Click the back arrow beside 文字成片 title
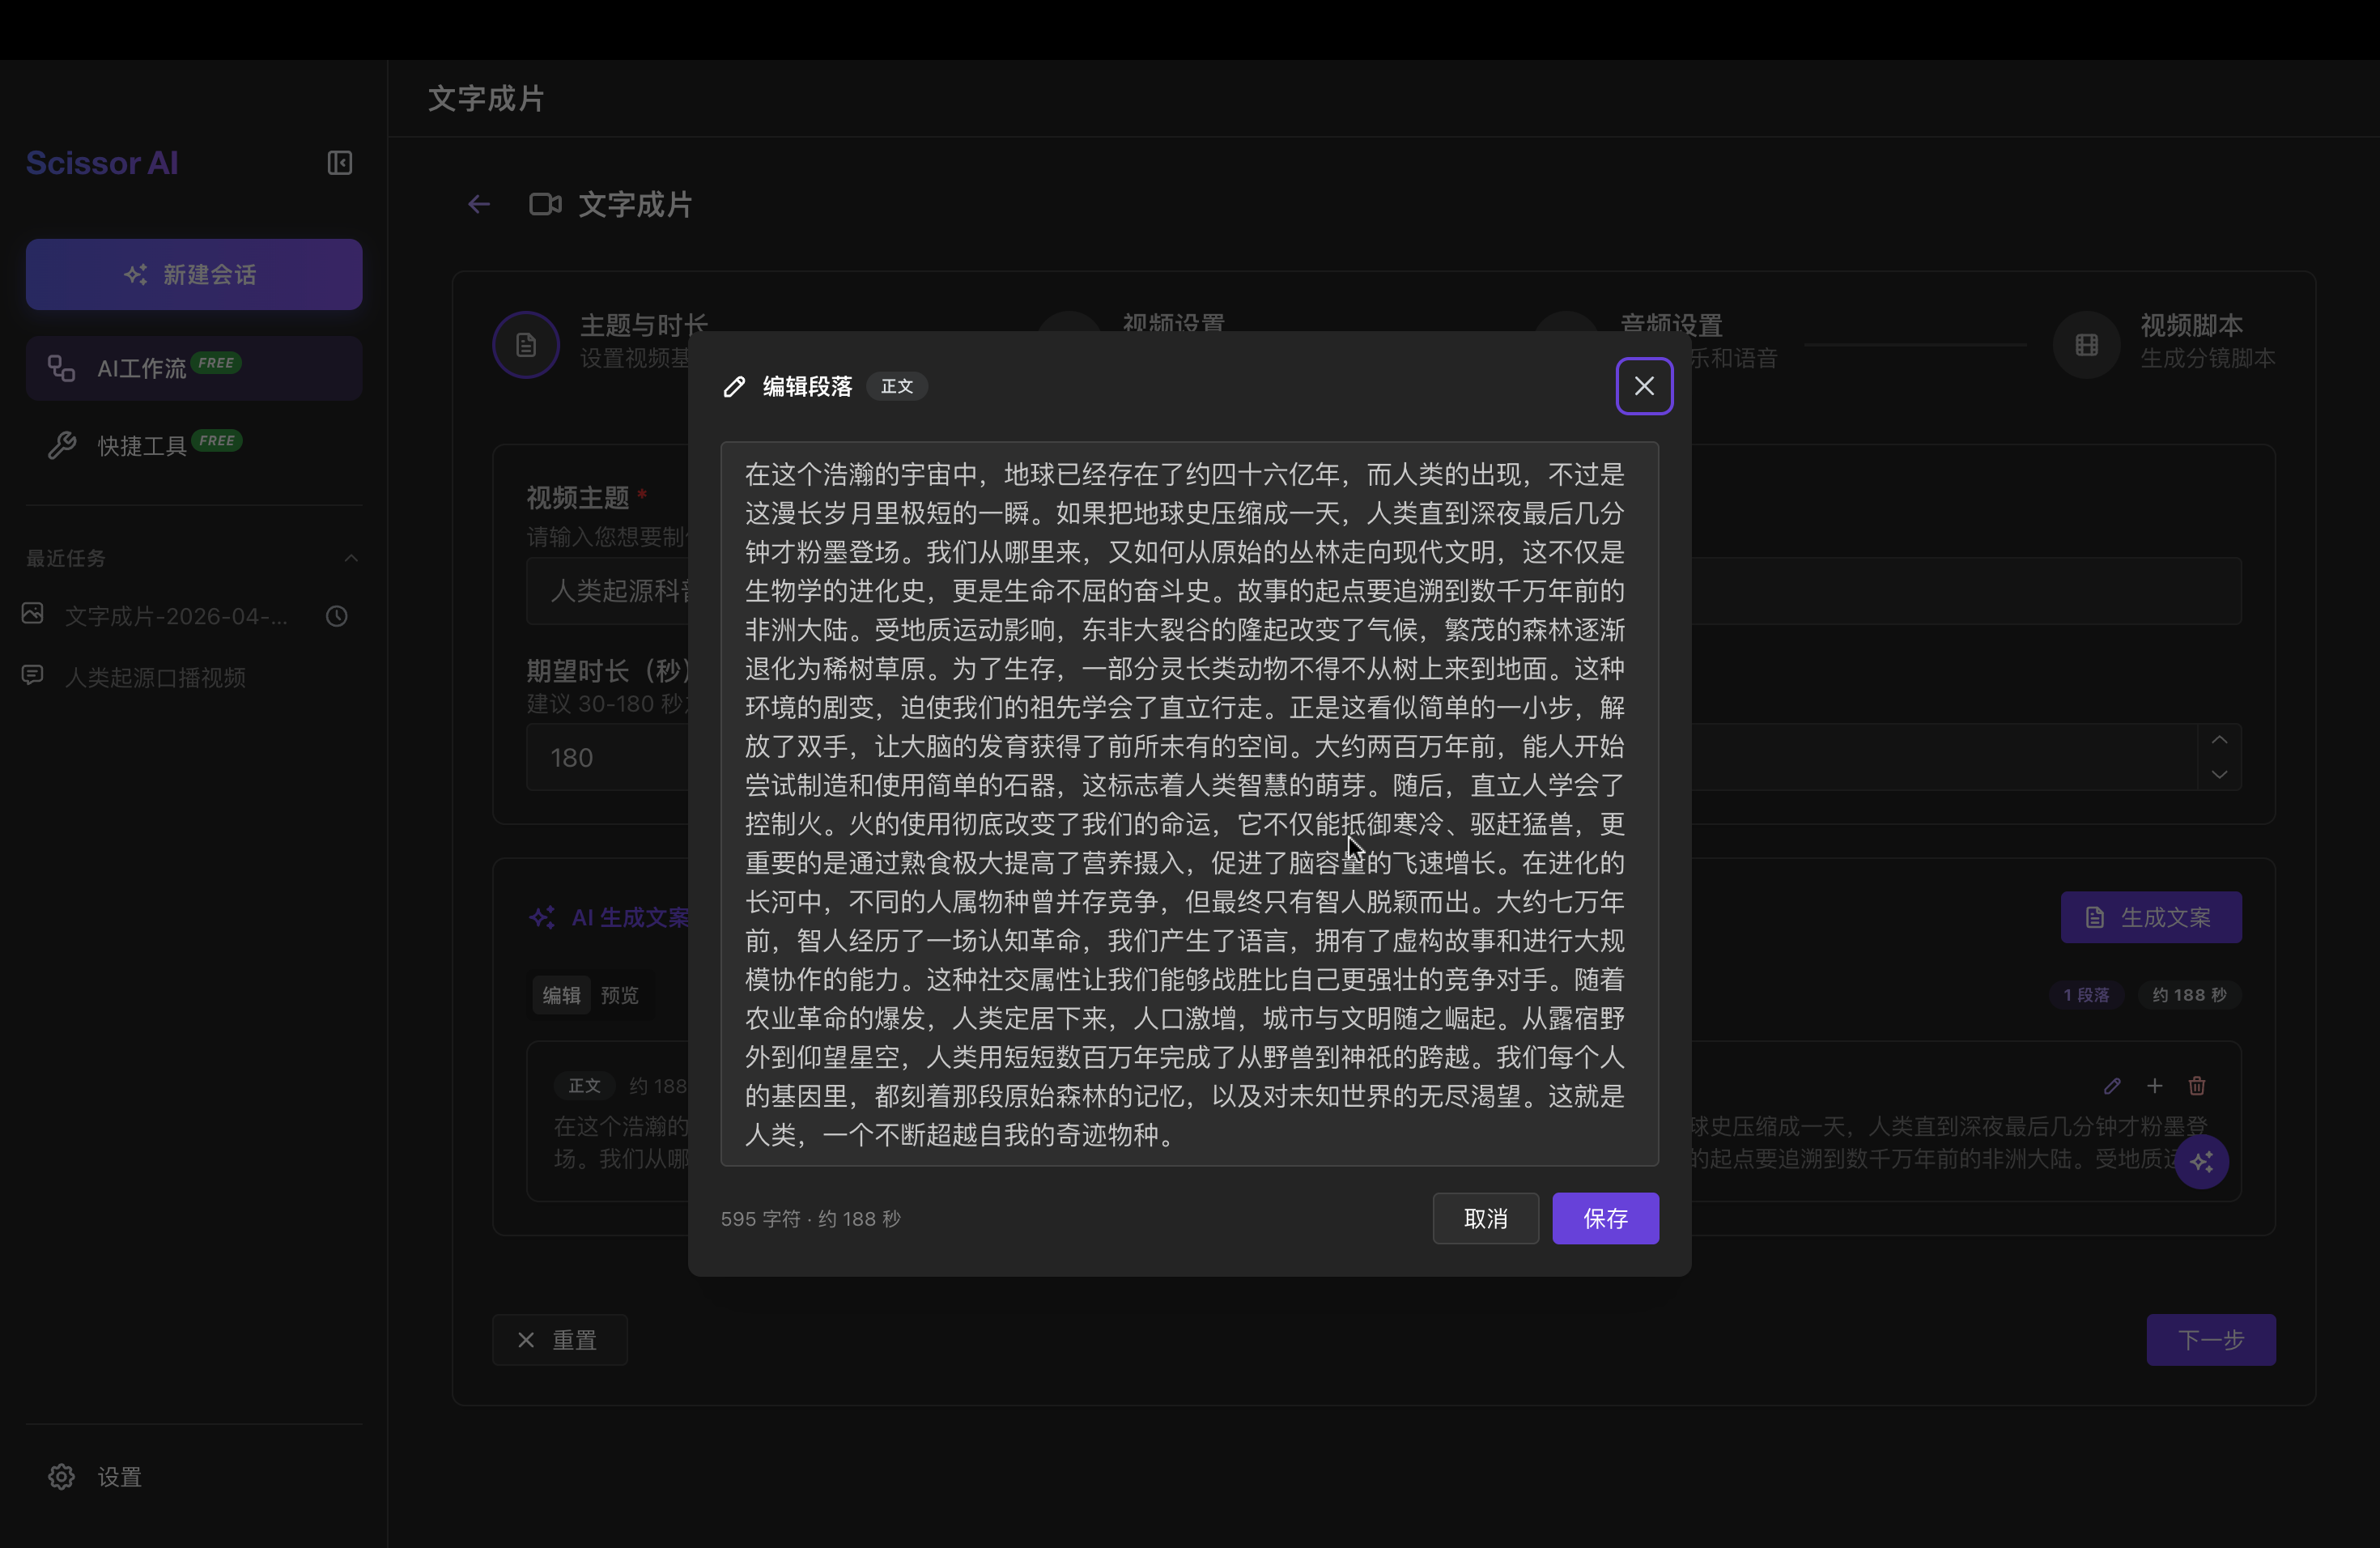Viewport: 2380px width, 1548px height. [478, 204]
